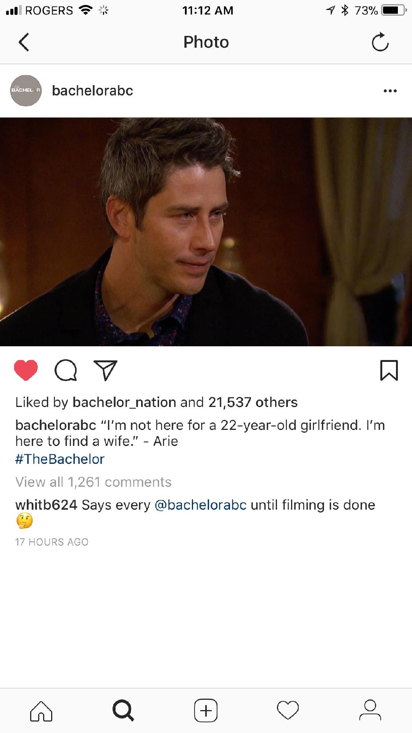Open bachelor_nation liker profile
Viewport: 412px width, 733px height.
pos(124,402)
